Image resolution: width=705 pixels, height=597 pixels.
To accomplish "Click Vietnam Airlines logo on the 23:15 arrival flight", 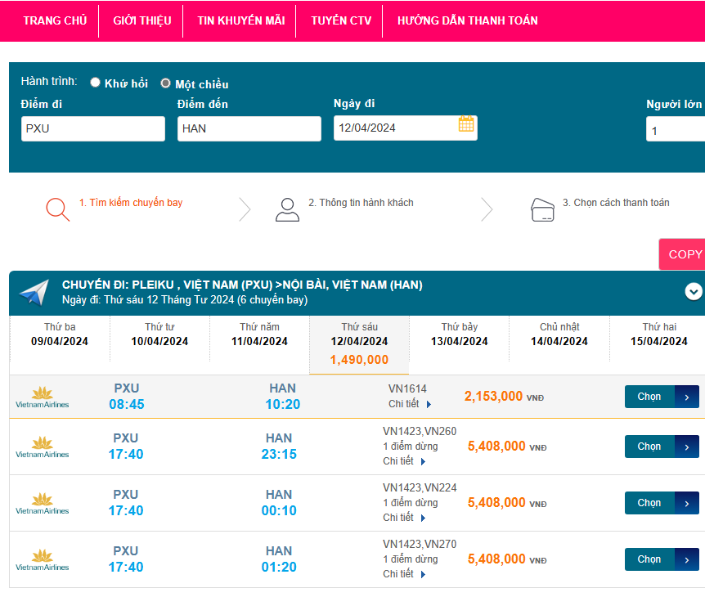I will tap(43, 447).
